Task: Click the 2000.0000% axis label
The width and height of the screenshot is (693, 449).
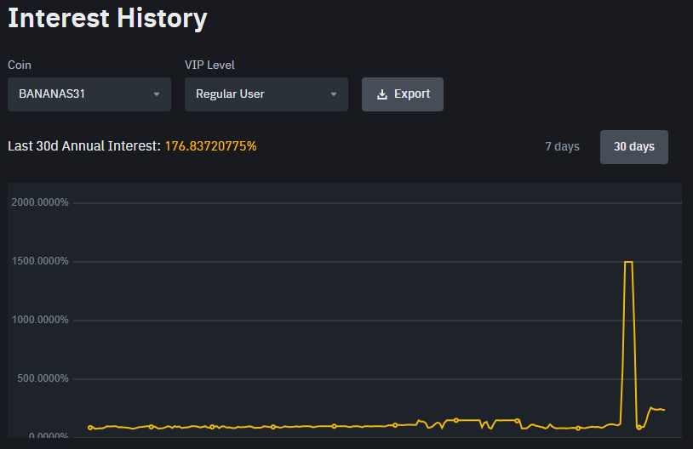Action: tap(40, 202)
